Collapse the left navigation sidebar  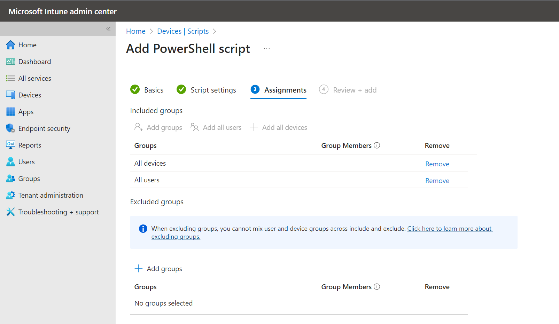coord(108,29)
